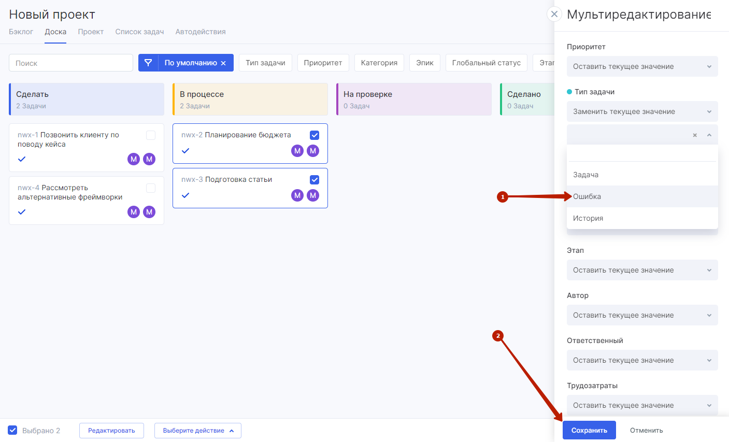Expand the 'Выберите действие' dropdown

click(198, 431)
